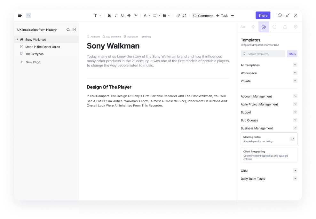Screen dimensions: 316x219
Task: Open the more options ellipsis
Action: click(x=233, y=16)
